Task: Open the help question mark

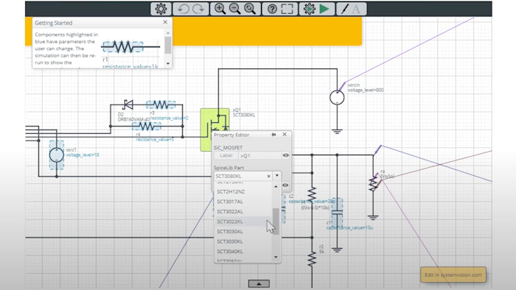Action: (x=272, y=9)
